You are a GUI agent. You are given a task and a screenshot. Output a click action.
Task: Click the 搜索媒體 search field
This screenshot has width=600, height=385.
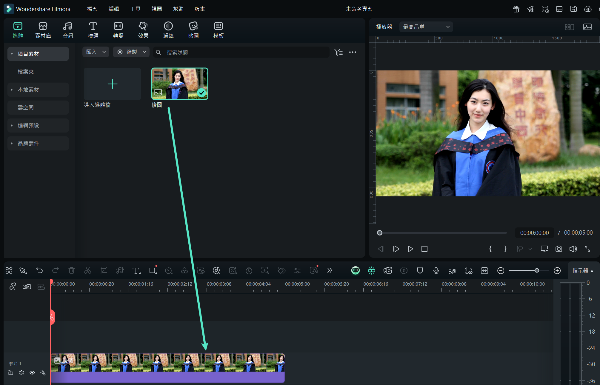(241, 52)
